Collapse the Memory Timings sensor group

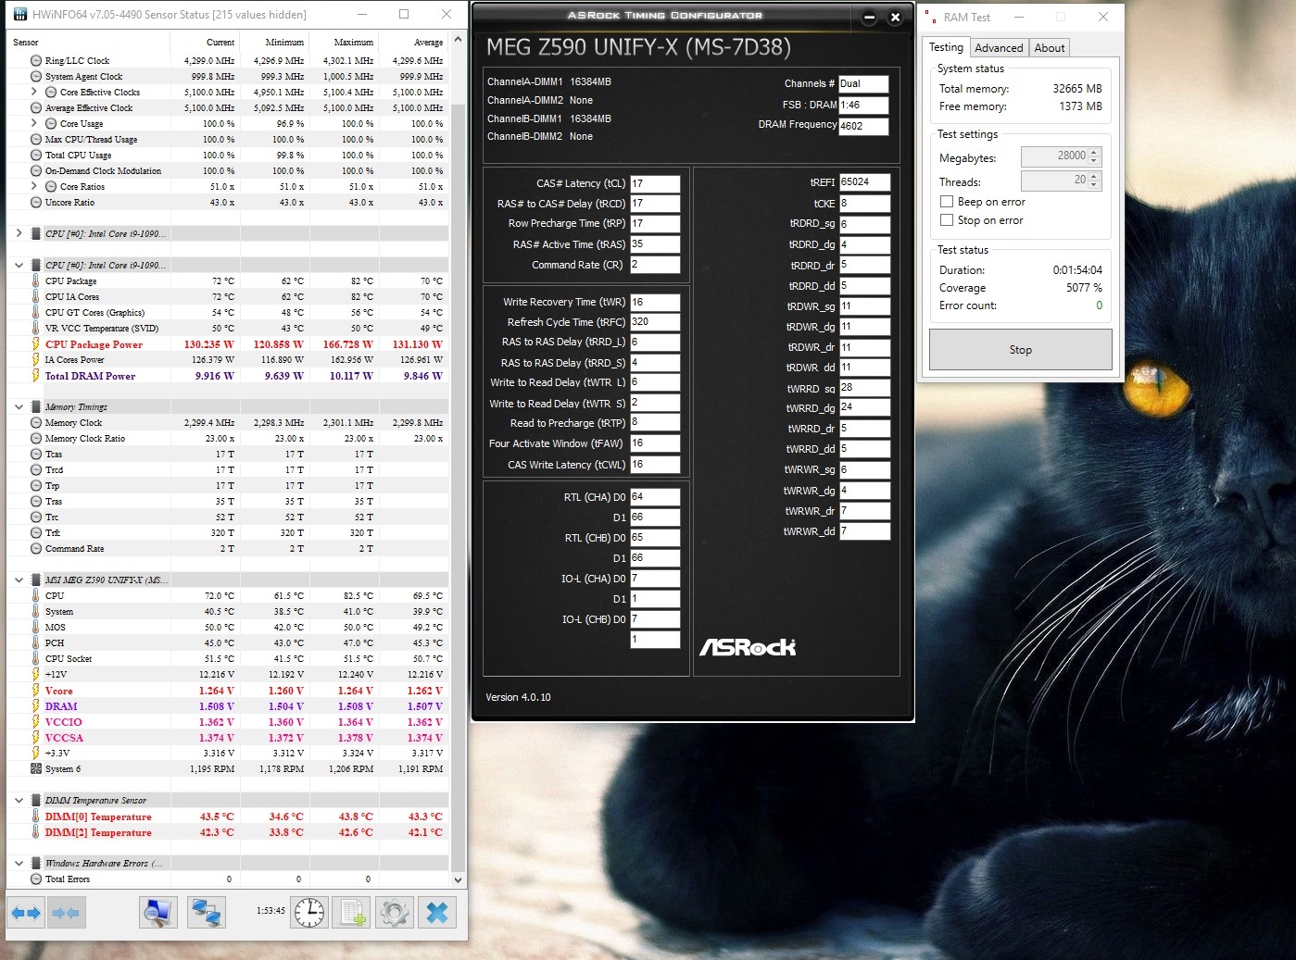19,406
